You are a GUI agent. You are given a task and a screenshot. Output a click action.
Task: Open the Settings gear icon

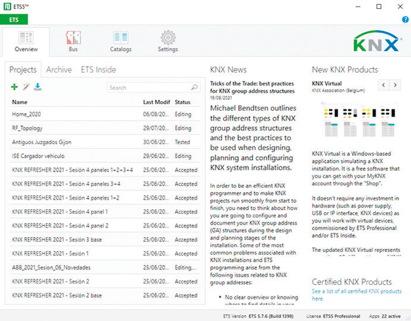pos(168,37)
